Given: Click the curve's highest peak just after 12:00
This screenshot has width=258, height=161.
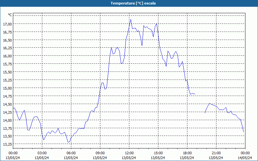Looking at the screenshot, I should [x=131, y=19].
